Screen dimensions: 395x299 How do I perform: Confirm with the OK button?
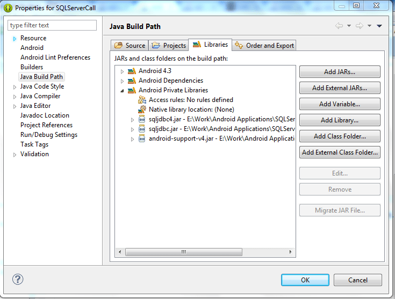[x=305, y=280]
